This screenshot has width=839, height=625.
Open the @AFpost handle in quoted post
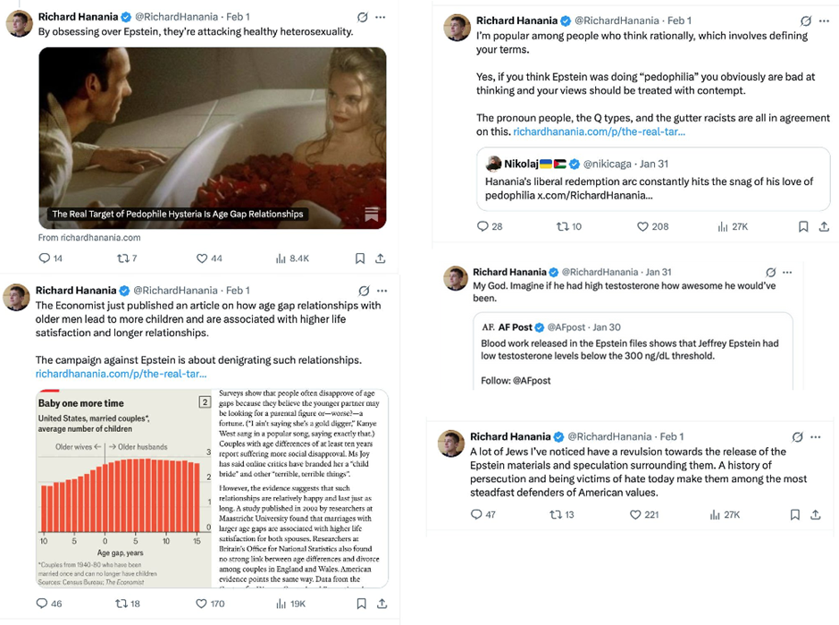coord(566,327)
